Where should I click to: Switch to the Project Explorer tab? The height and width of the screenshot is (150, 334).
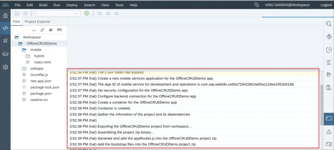(37, 22)
